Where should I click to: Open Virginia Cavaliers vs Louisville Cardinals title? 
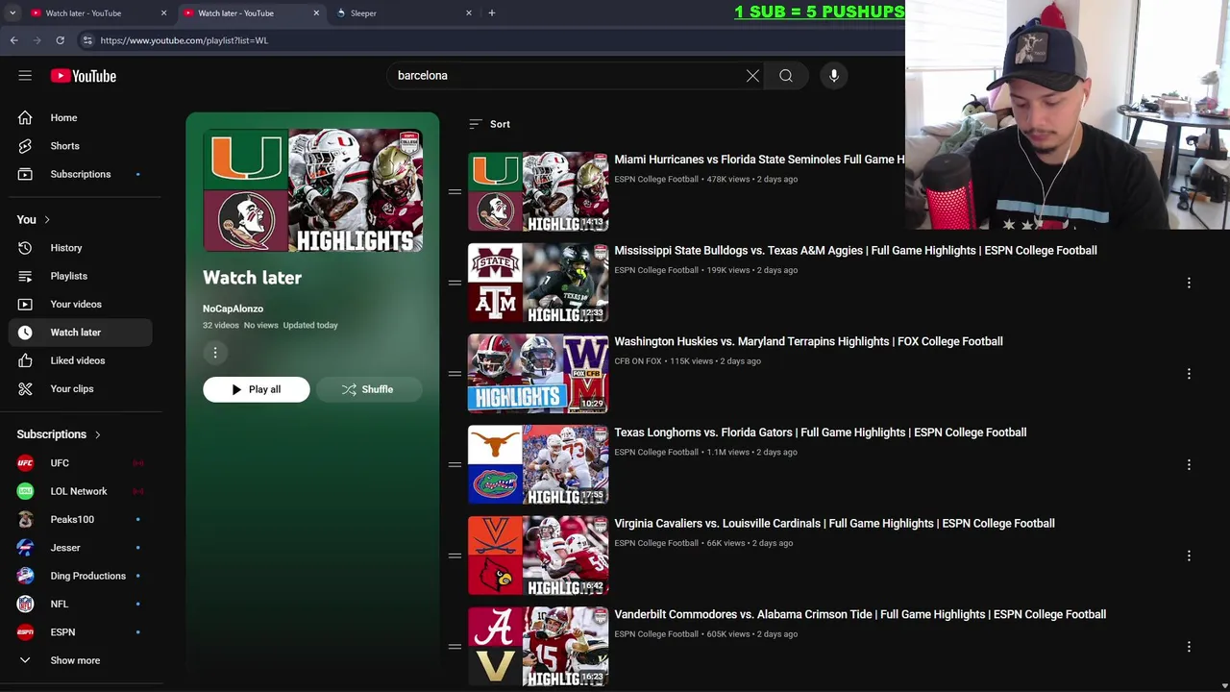(x=834, y=524)
